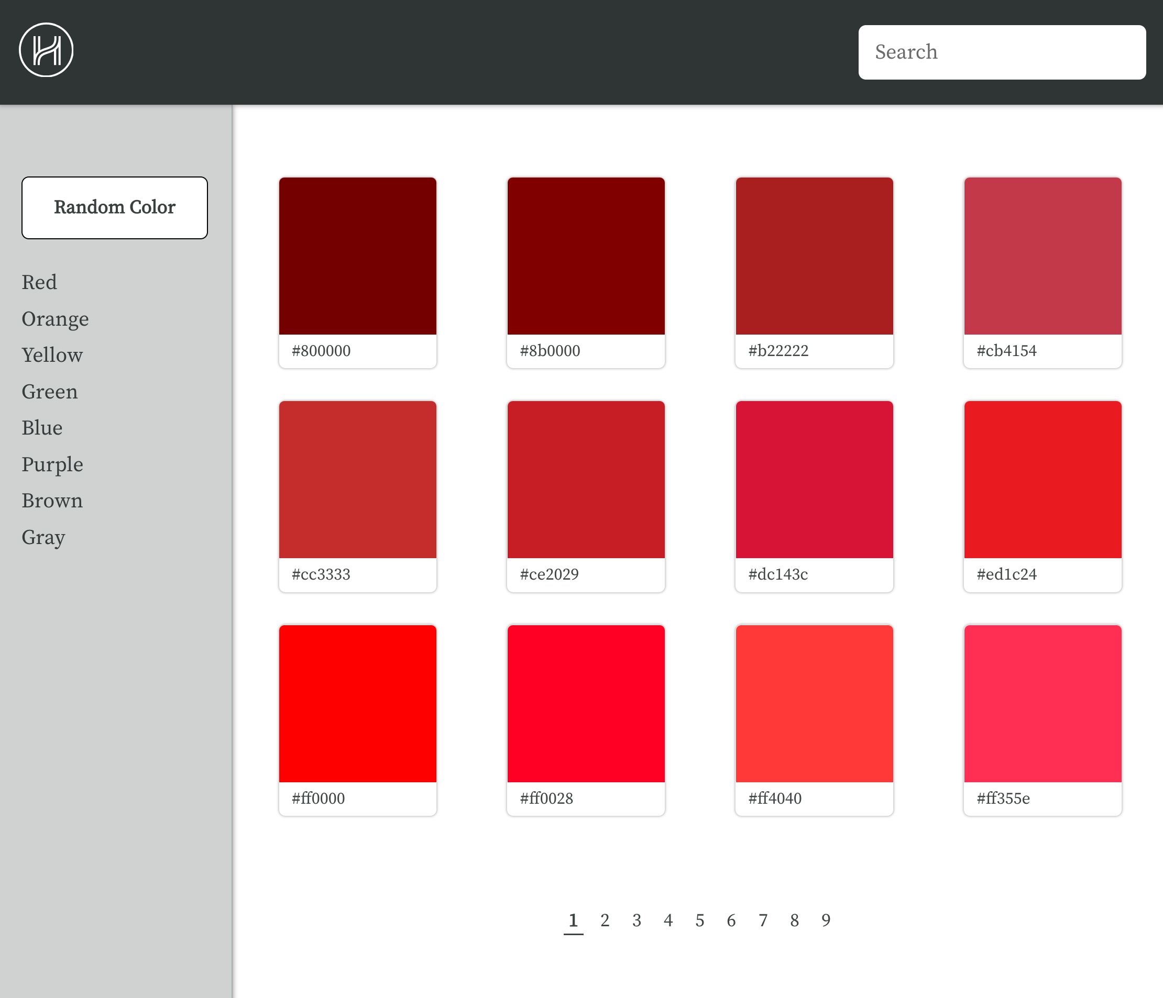Select the Red category filter
This screenshot has width=1163, height=998.
(x=39, y=282)
